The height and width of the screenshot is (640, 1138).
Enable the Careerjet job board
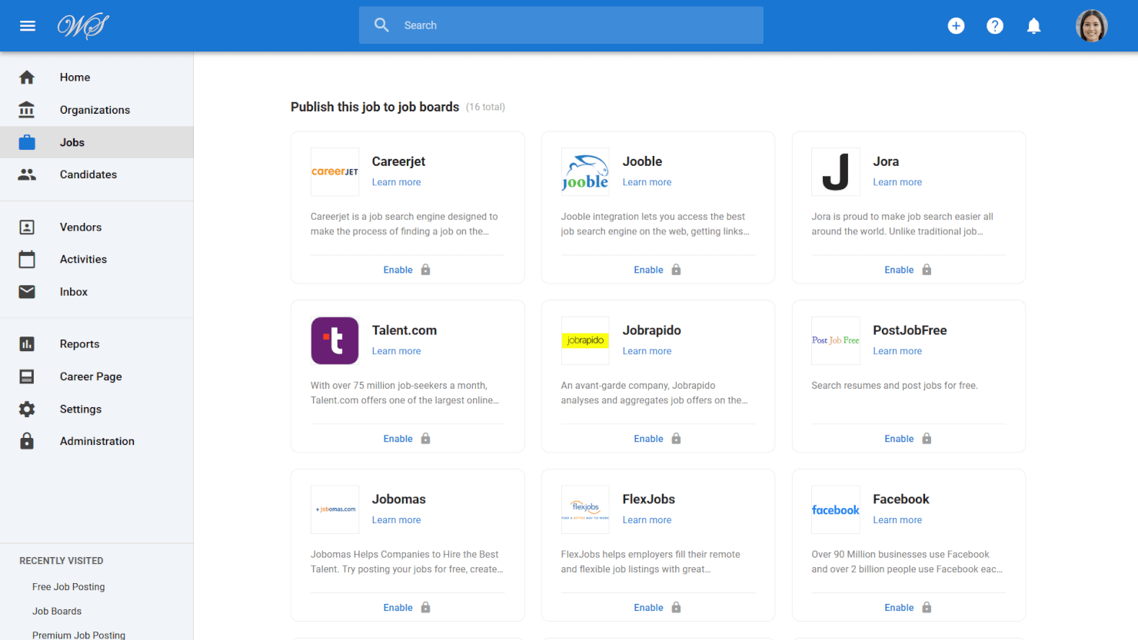click(x=398, y=270)
